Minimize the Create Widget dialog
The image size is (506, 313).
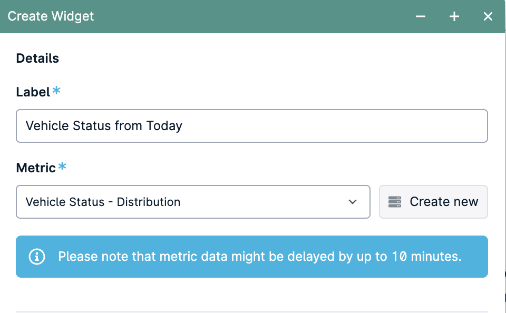click(x=420, y=16)
